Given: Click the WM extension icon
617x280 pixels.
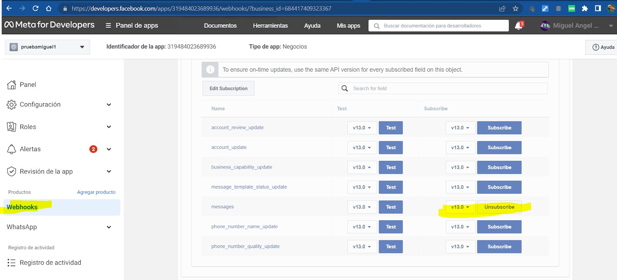Looking at the screenshot, I should (571, 8).
